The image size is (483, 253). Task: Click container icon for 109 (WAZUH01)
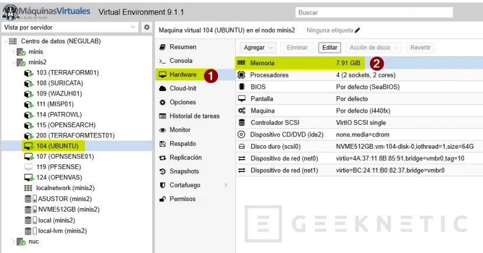point(29,94)
